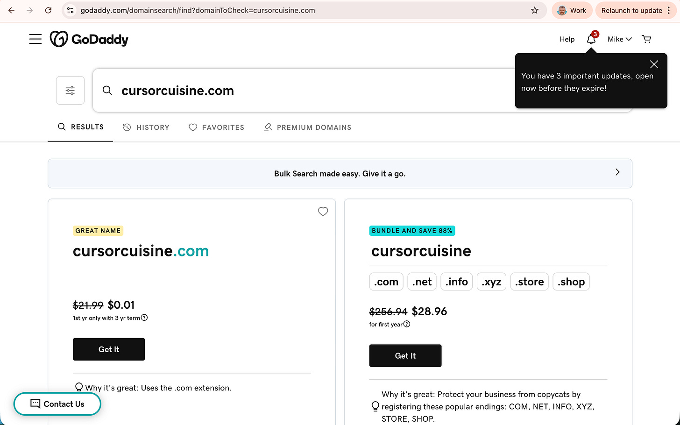The image size is (680, 425).
Task: Click the .store extension chip
Action: [529, 282]
